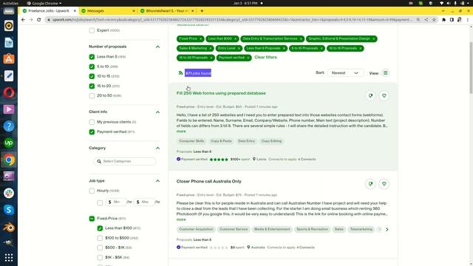
Task: Switch to the Bhuvneshwari S. tab
Action: [x=166, y=11]
